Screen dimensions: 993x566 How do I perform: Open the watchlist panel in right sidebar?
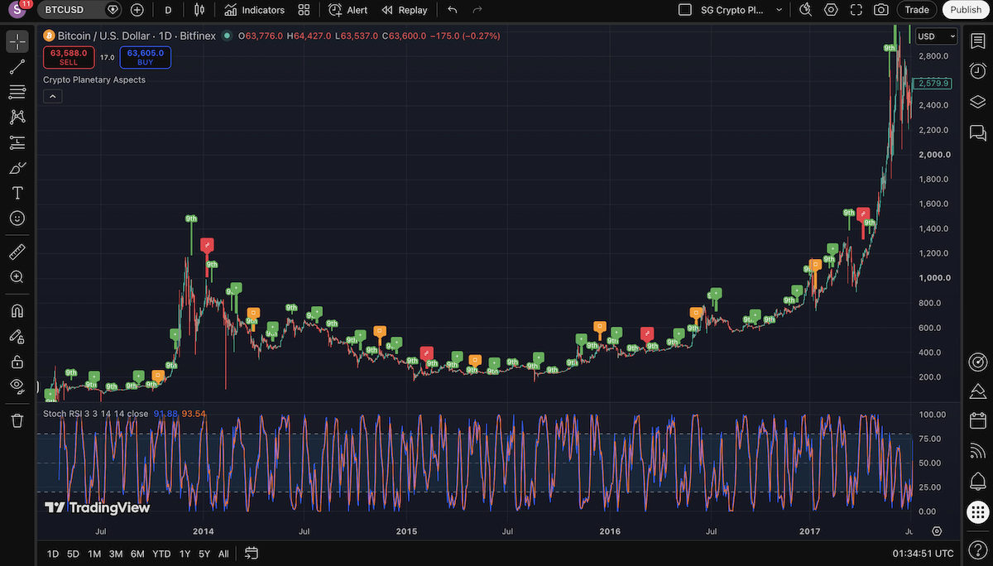977,41
